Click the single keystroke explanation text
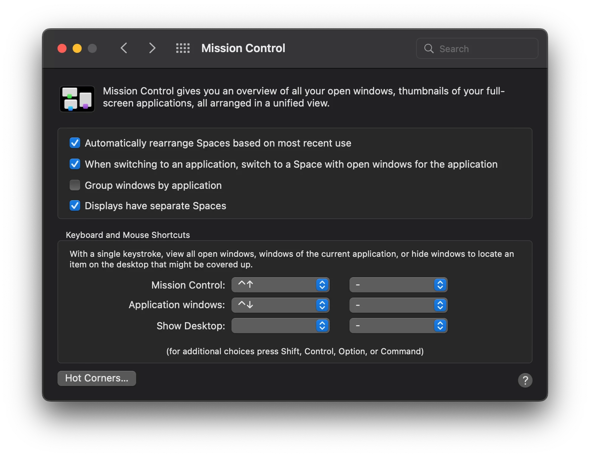 click(292, 259)
